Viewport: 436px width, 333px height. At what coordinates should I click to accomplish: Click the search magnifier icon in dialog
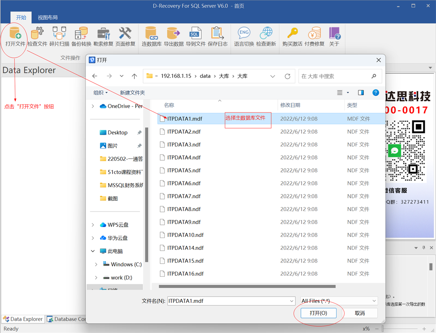point(374,76)
